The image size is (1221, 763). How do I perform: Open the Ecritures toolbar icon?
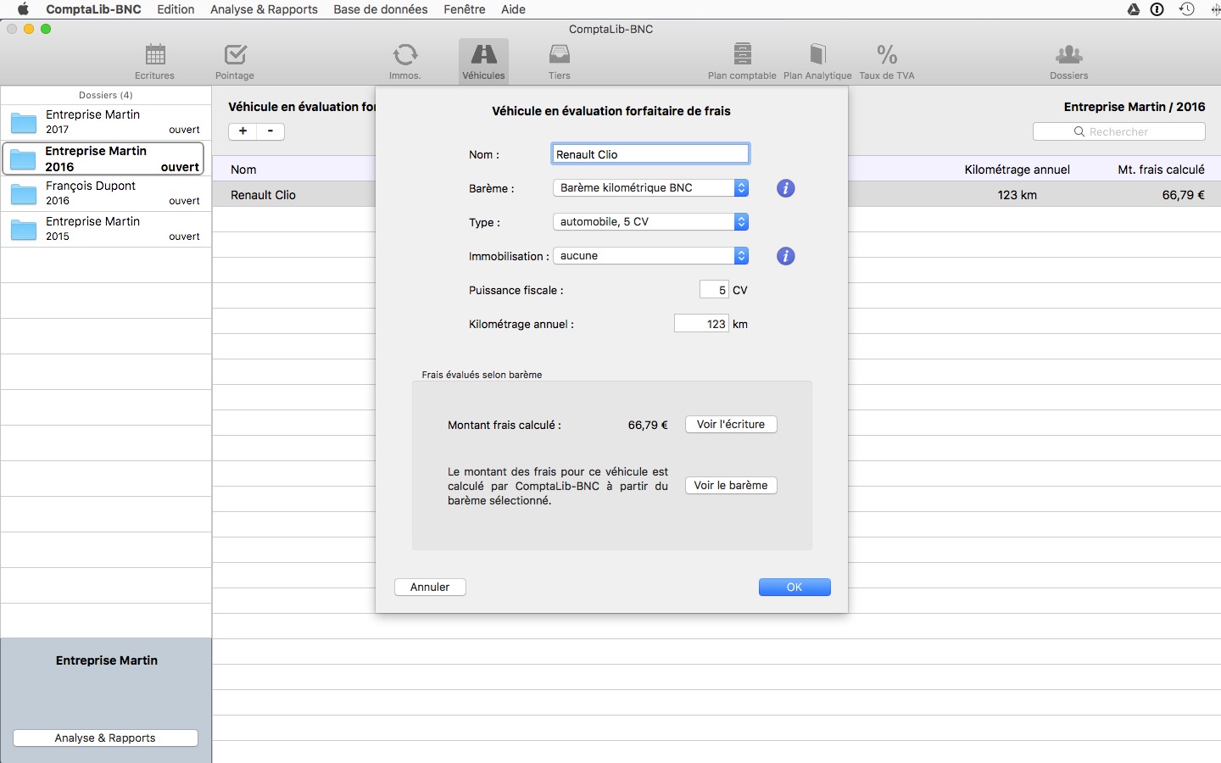[x=154, y=61]
